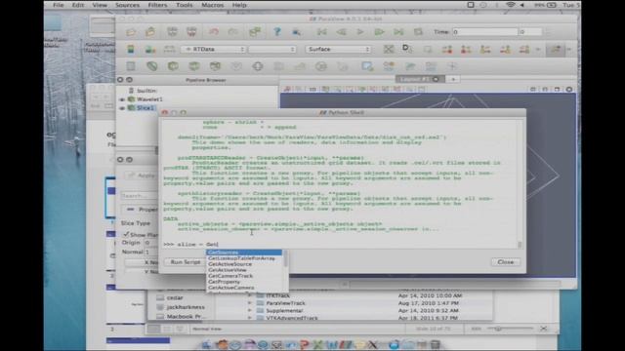Choose GetActiveCamera in autocomplete list
Screen dimensions: 625x351
[244, 288]
